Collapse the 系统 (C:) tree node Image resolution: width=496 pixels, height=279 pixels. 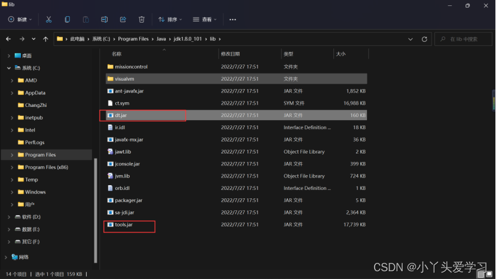9,68
